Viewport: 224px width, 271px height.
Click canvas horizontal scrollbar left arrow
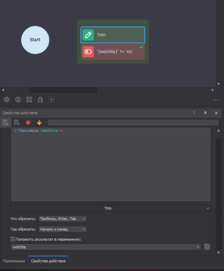[3, 90]
